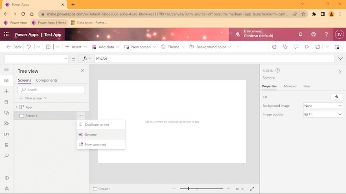Open the virtual agent icon in sidebar

click(x=7, y=188)
